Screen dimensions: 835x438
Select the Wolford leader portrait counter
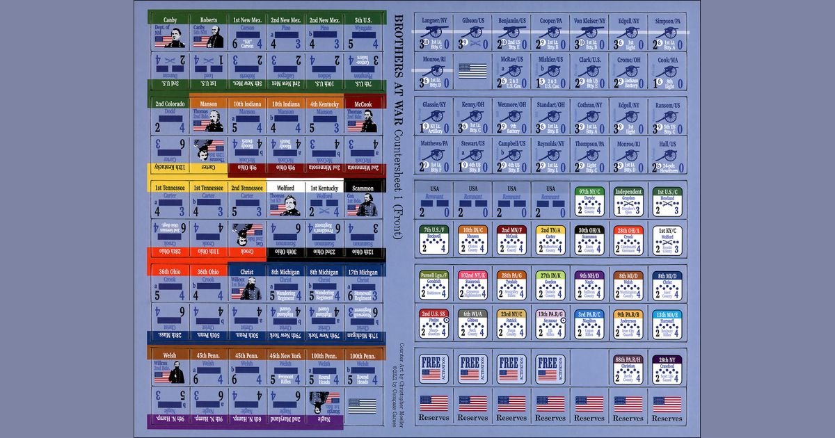point(285,200)
